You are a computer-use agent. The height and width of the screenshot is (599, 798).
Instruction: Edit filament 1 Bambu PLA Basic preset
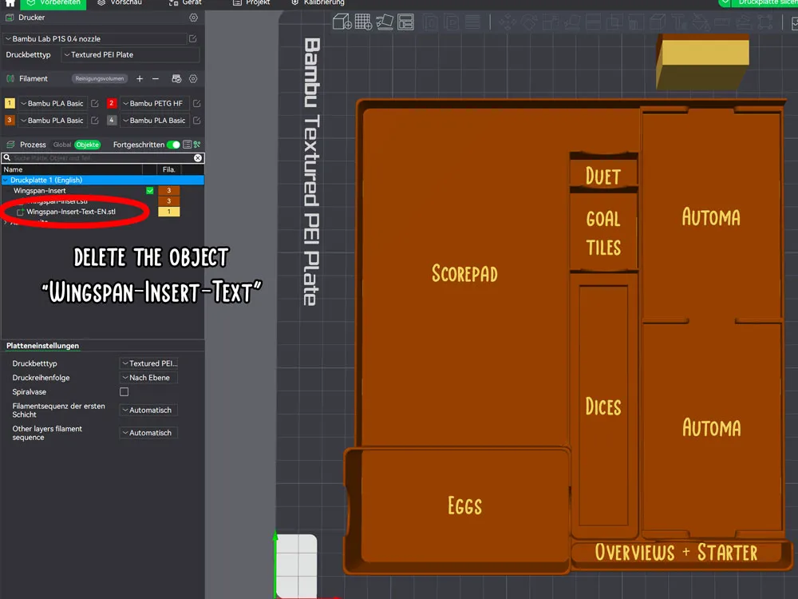[95, 103]
